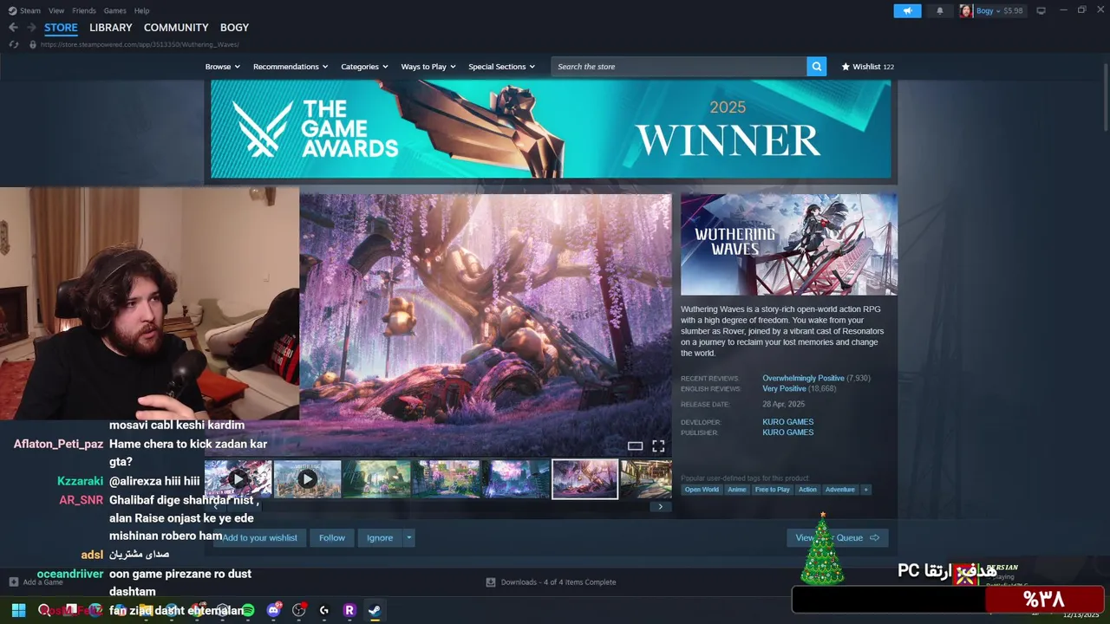This screenshot has width=1110, height=624.
Task: Click the media strip right scroll arrow
Action: point(660,507)
